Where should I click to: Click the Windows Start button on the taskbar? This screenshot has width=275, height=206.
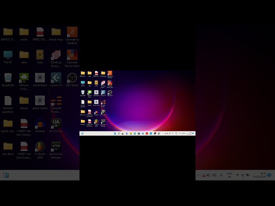[115, 133]
